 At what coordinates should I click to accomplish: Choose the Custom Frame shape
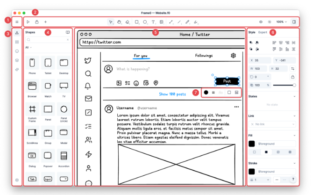[32, 110]
